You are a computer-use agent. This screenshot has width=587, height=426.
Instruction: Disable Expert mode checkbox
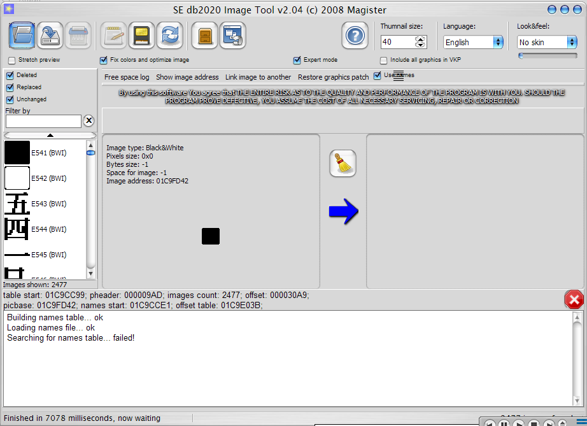297,60
